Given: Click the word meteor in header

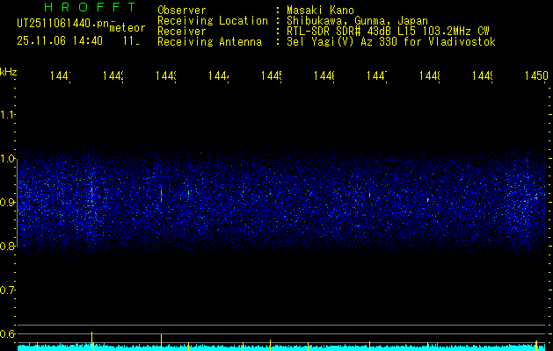Looking at the screenshot, I should pyautogui.click(x=127, y=27).
